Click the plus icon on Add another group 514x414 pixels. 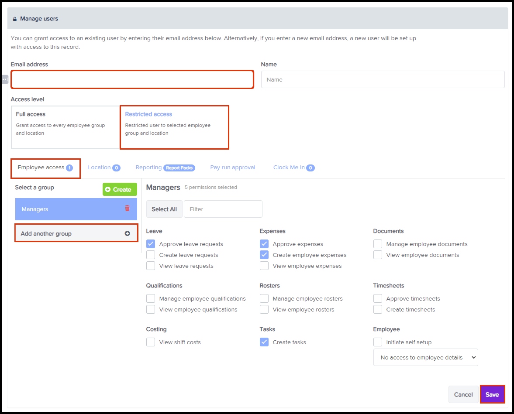point(128,233)
